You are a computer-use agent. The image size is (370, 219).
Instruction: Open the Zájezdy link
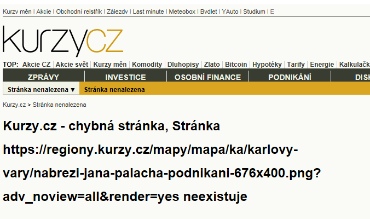click(117, 11)
